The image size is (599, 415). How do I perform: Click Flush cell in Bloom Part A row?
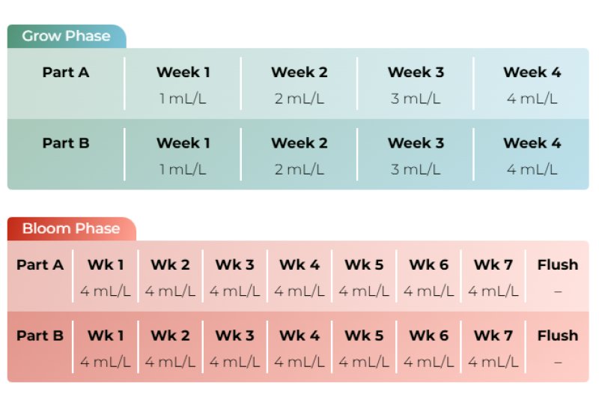(558, 277)
